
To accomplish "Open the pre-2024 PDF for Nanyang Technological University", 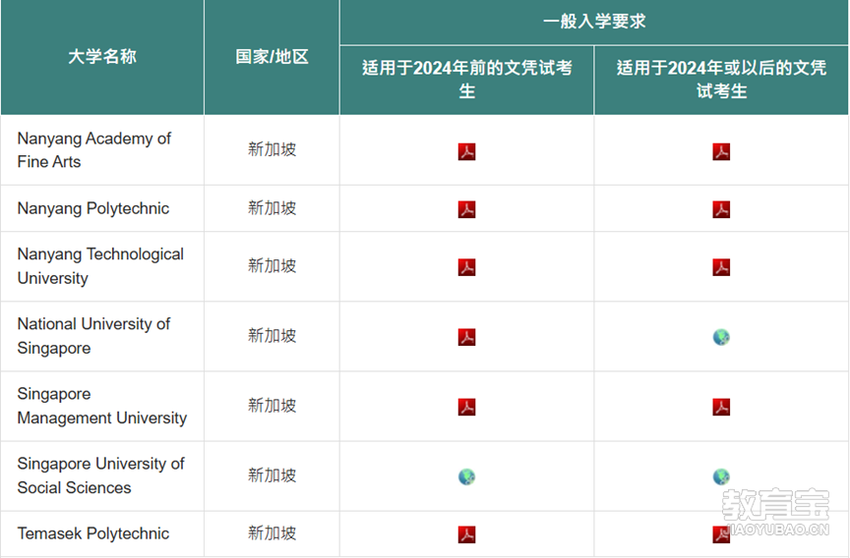I will pyautogui.click(x=466, y=267).
